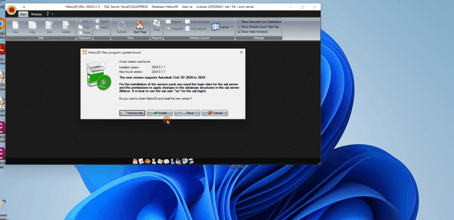Click Copy in the Clipboard group
Screen dimensions: 454x220
pyautogui.click(x=84, y=27)
